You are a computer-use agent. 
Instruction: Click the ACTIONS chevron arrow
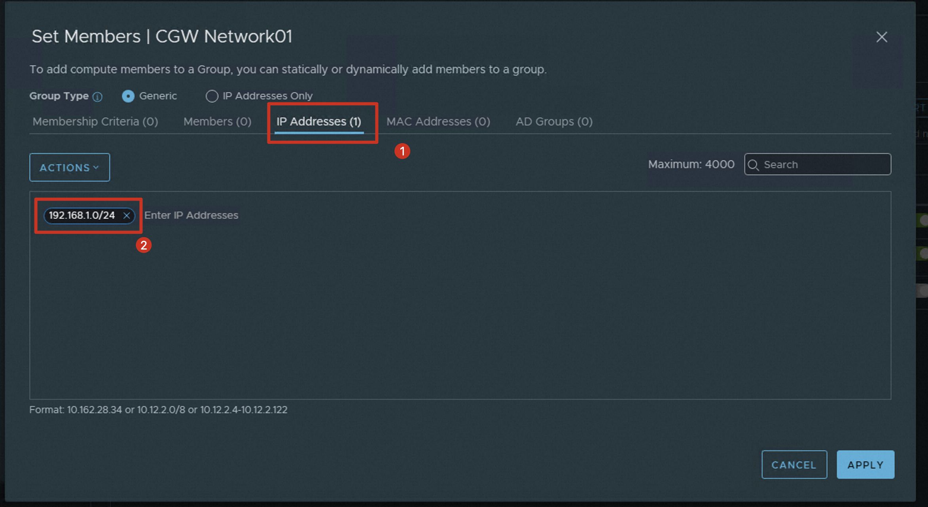(x=96, y=168)
